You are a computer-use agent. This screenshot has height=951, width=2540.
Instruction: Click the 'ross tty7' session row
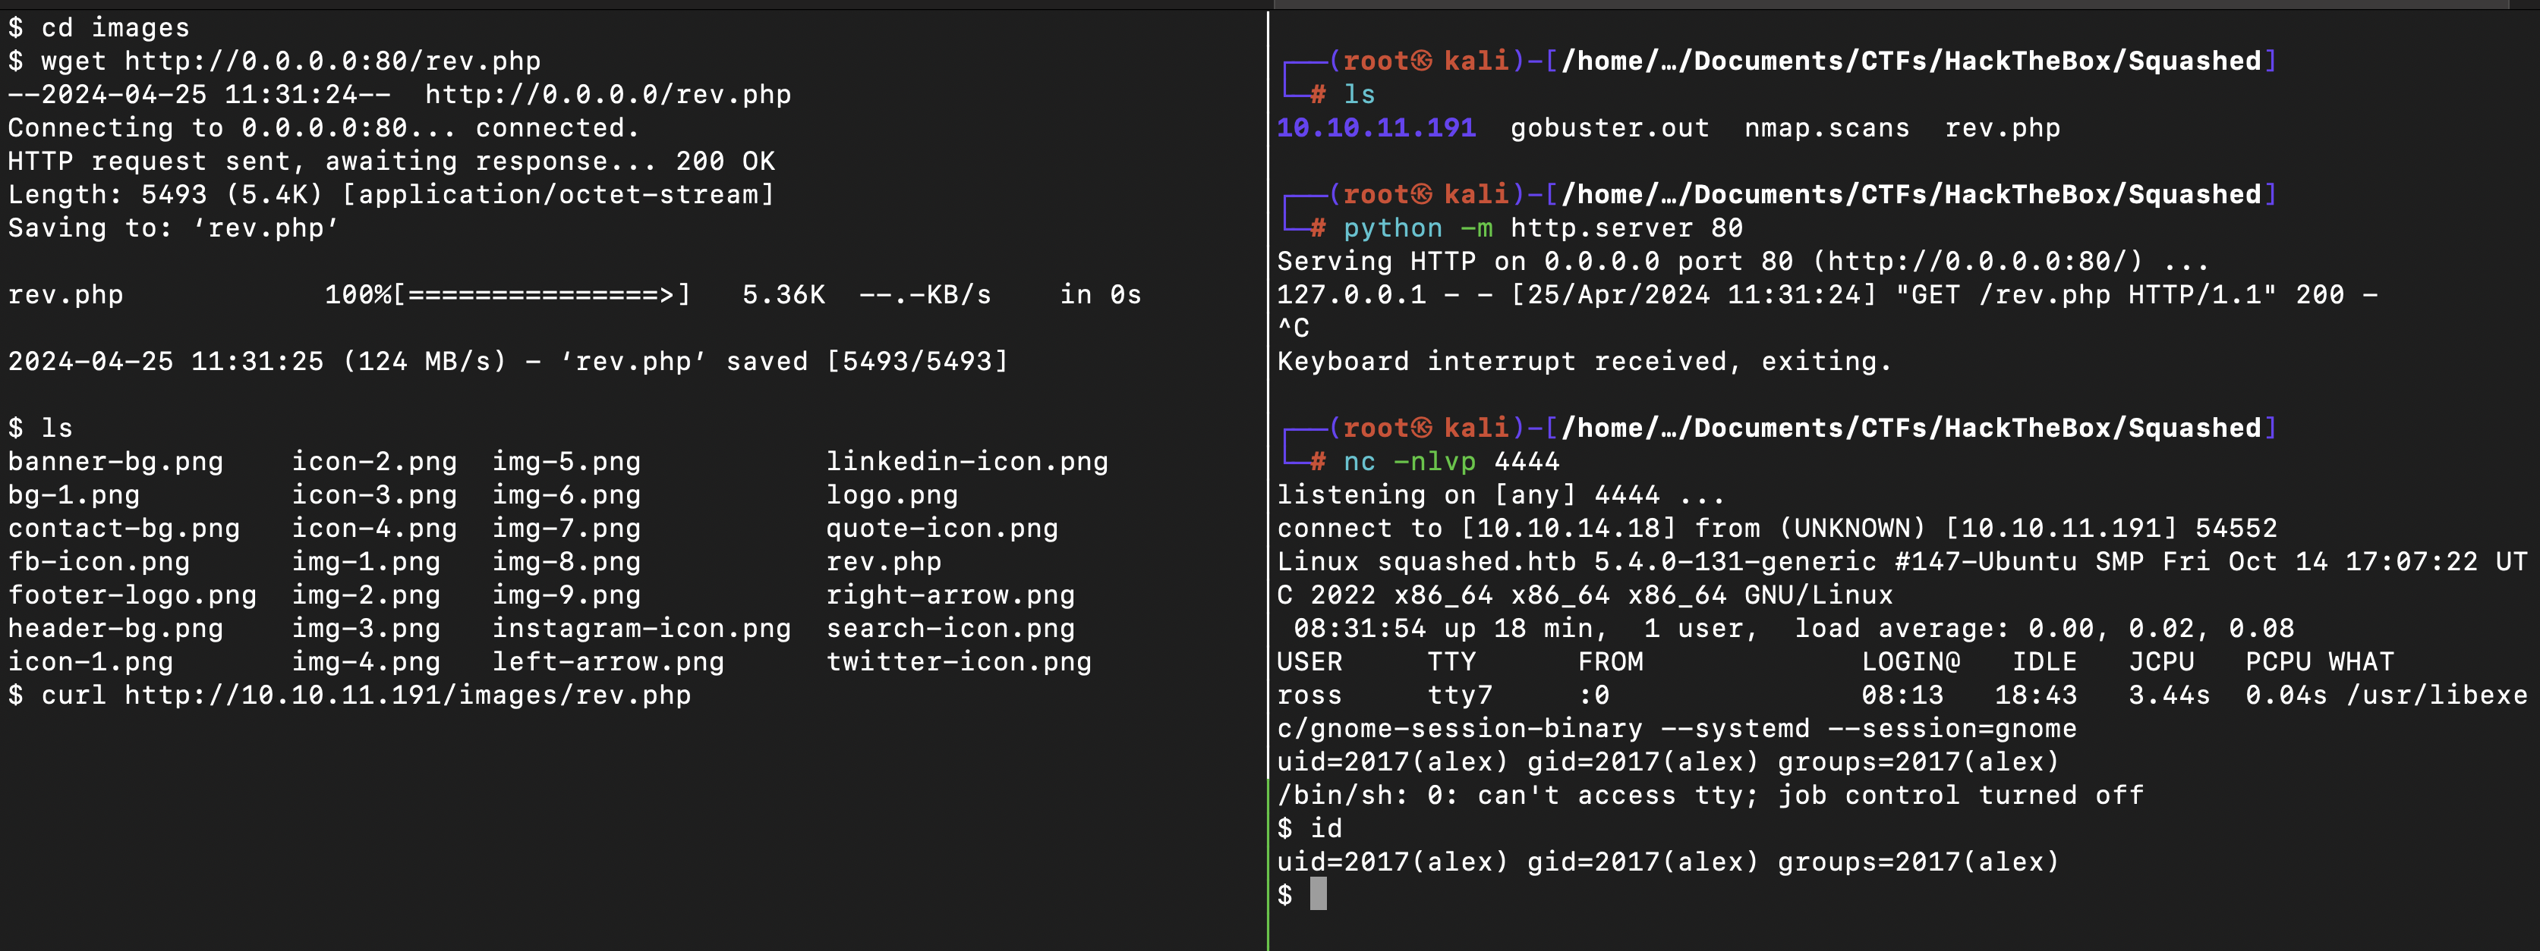[x=1902, y=695]
